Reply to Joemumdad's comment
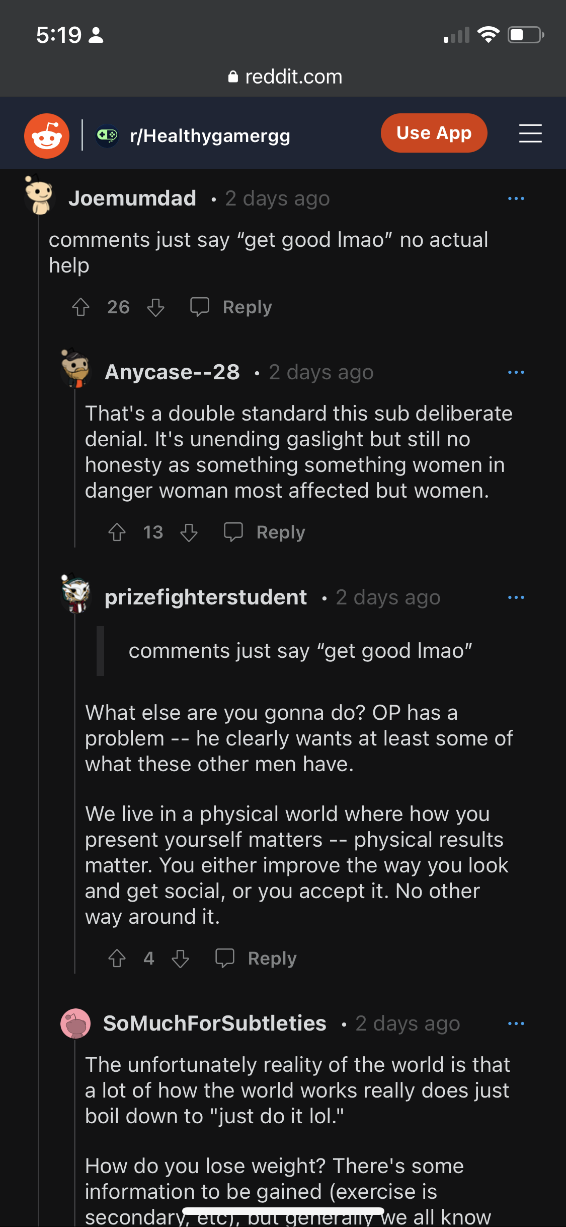This screenshot has width=566, height=1227. point(231,307)
